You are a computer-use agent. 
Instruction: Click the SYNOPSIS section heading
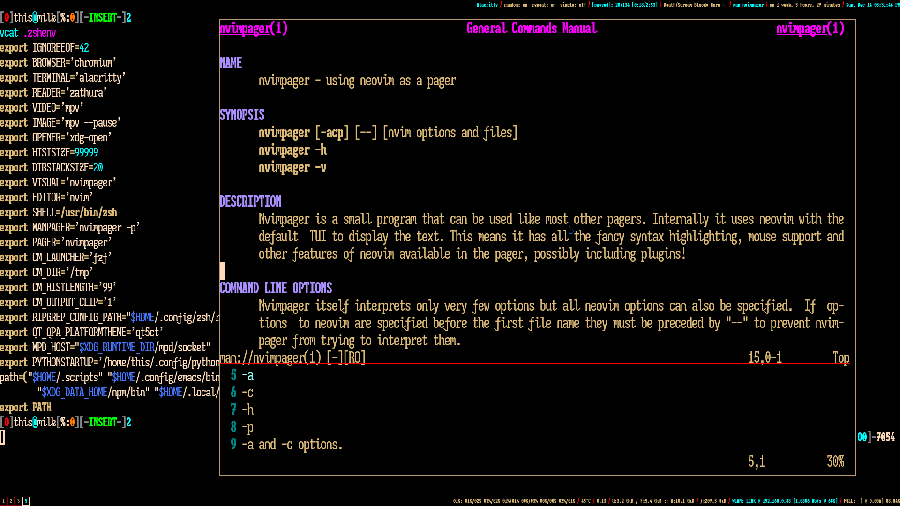tap(242, 115)
